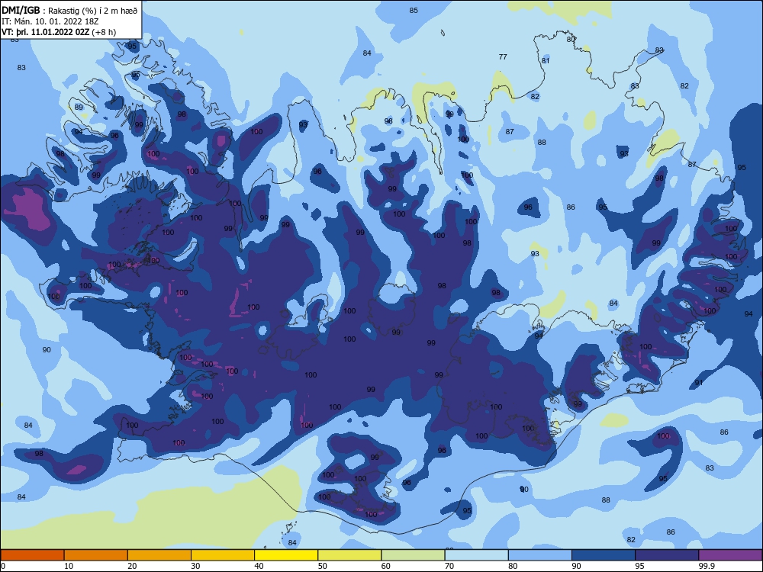Click the legend scale label '40'
763x572 pixels.
point(259,566)
